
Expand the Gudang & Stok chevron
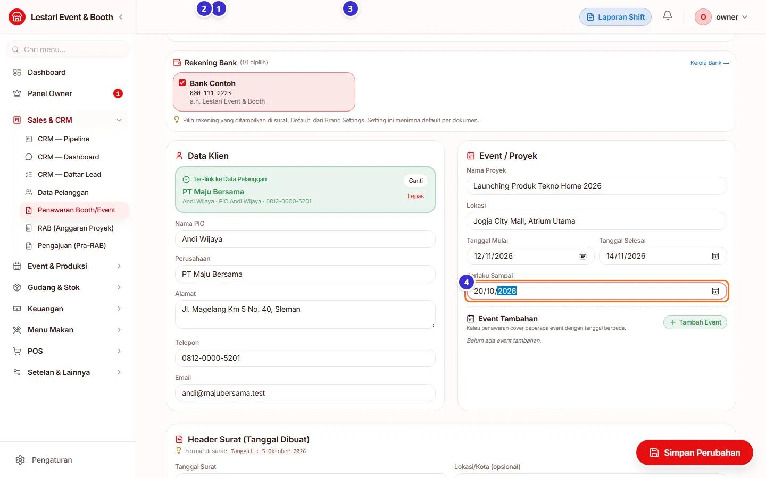point(119,287)
